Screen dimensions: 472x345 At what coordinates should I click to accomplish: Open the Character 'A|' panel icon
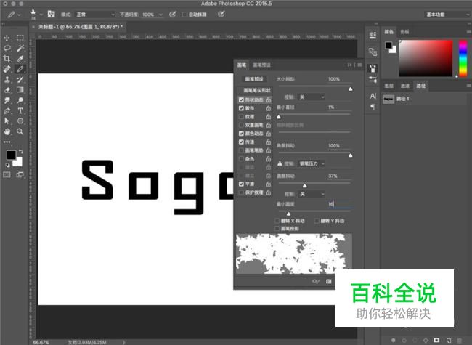pos(373,96)
